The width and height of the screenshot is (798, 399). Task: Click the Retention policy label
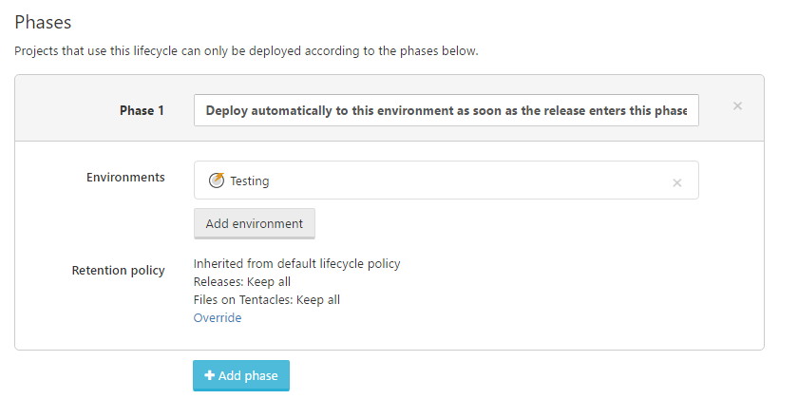tap(118, 271)
